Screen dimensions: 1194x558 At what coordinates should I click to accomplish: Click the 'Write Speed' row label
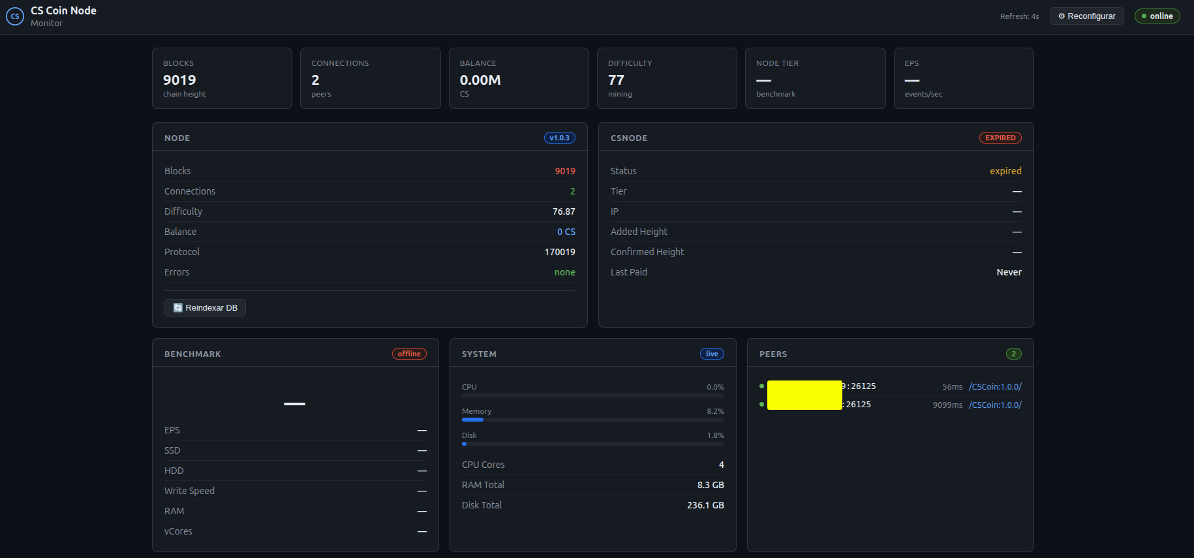click(x=189, y=491)
